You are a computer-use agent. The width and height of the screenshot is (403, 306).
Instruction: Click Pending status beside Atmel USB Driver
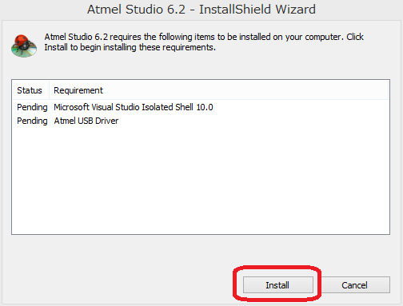click(x=32, y=121)
